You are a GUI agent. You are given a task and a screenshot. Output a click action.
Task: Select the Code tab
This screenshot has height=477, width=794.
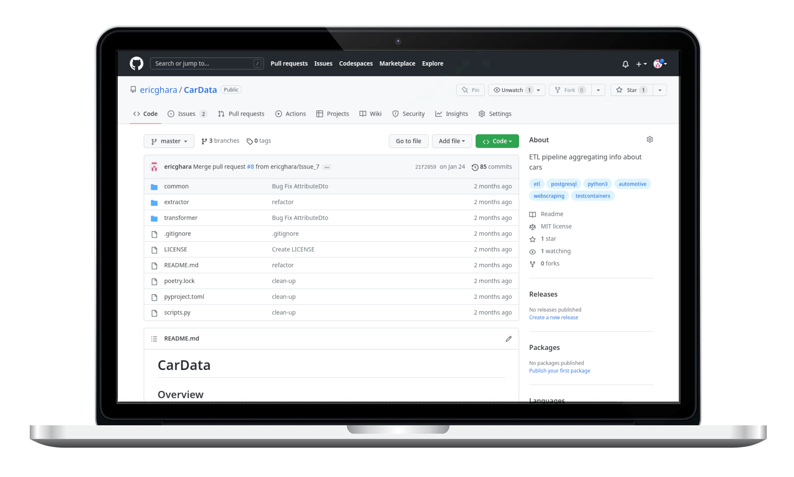pos(145,114)
